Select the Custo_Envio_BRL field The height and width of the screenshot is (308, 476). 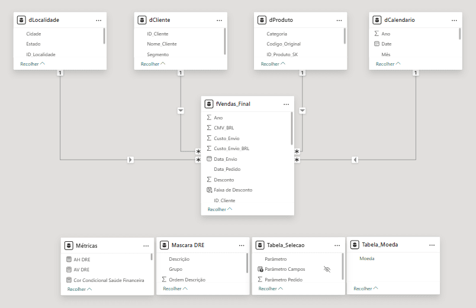coord(231,148)
